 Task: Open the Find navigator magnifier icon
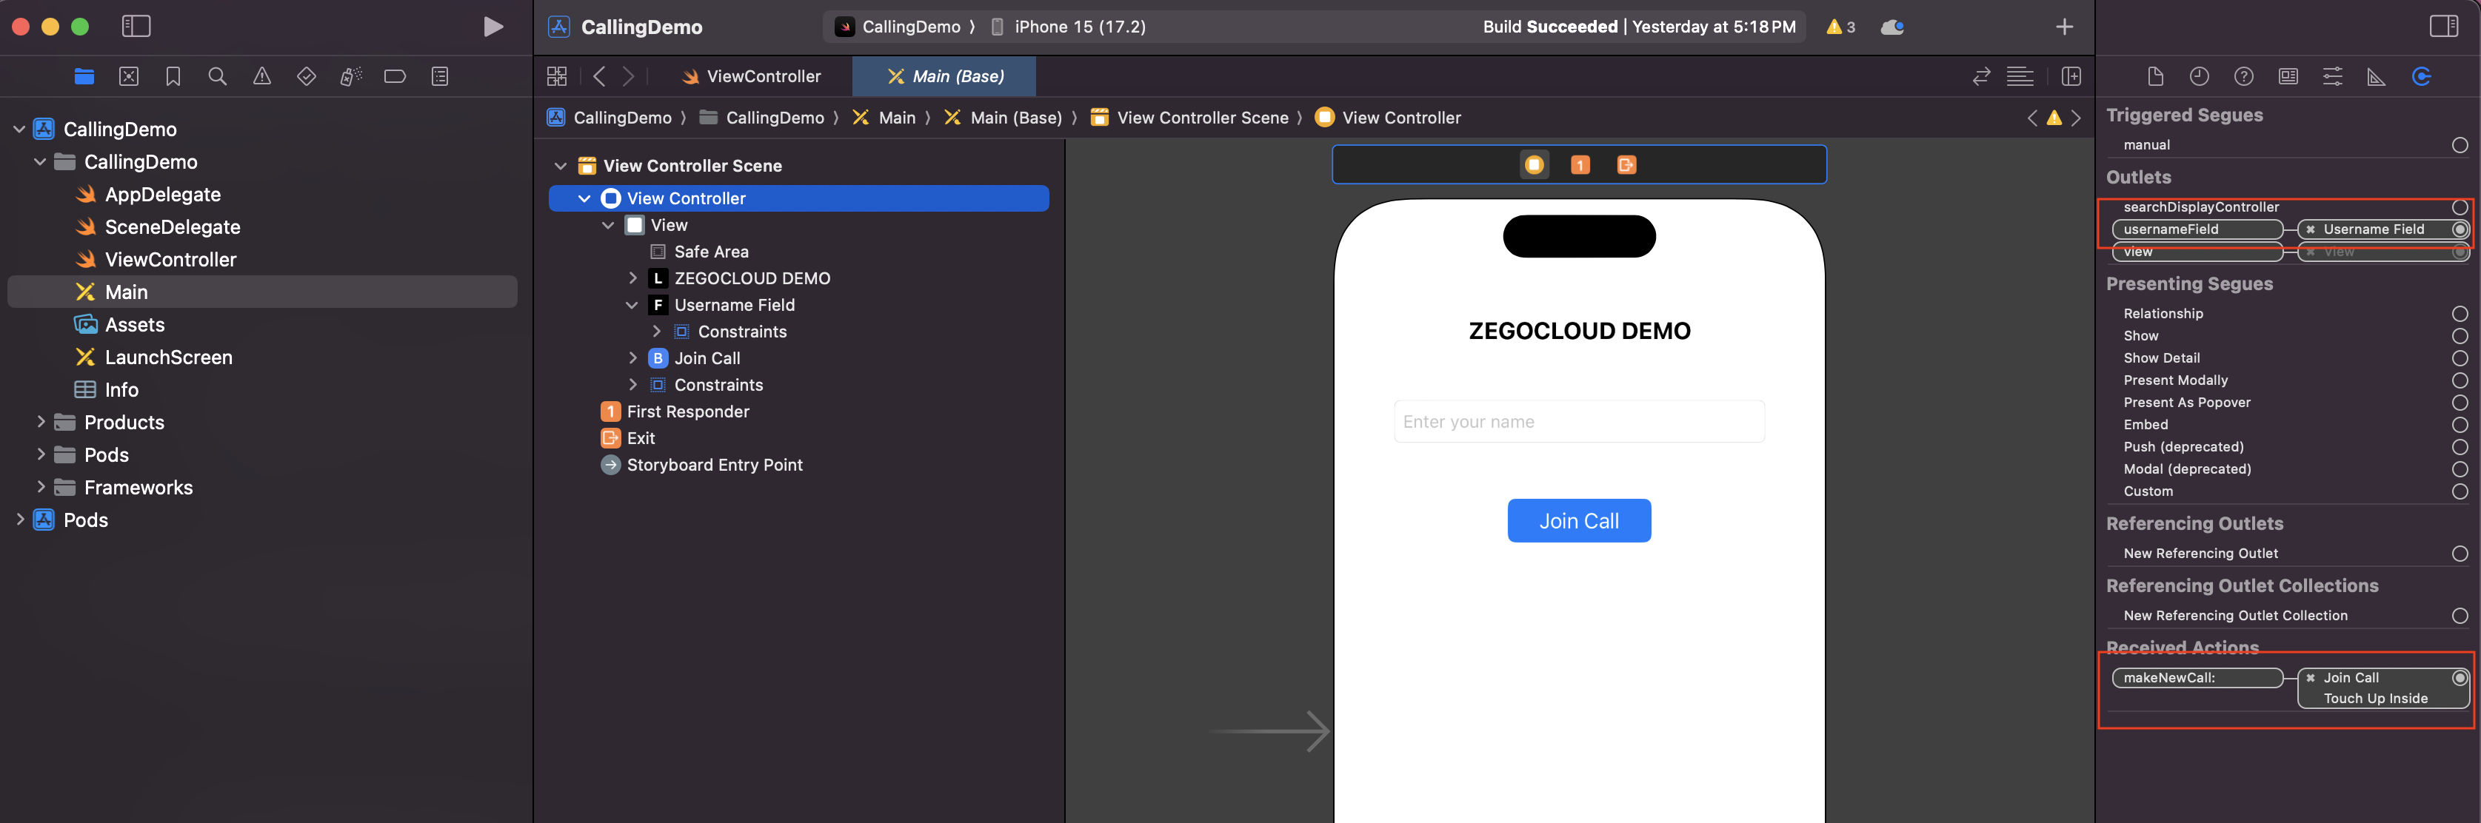click(x=218, y=76)
